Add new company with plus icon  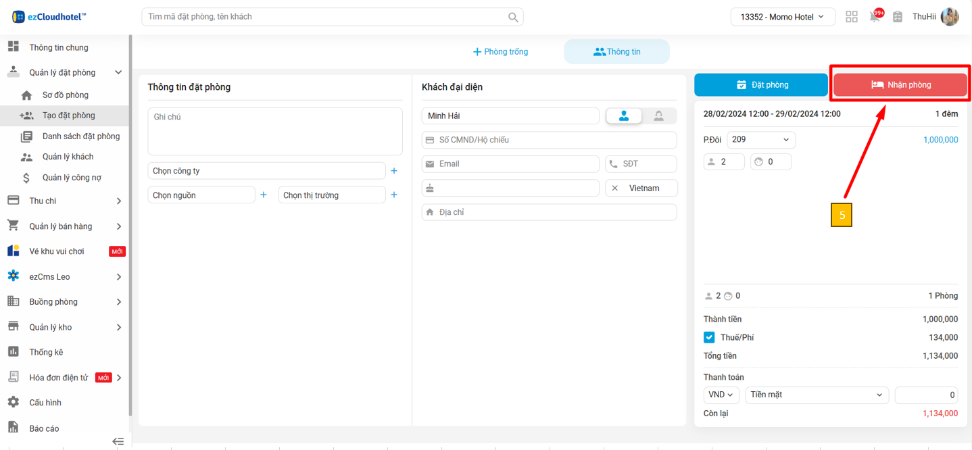(x=394, y=171)
